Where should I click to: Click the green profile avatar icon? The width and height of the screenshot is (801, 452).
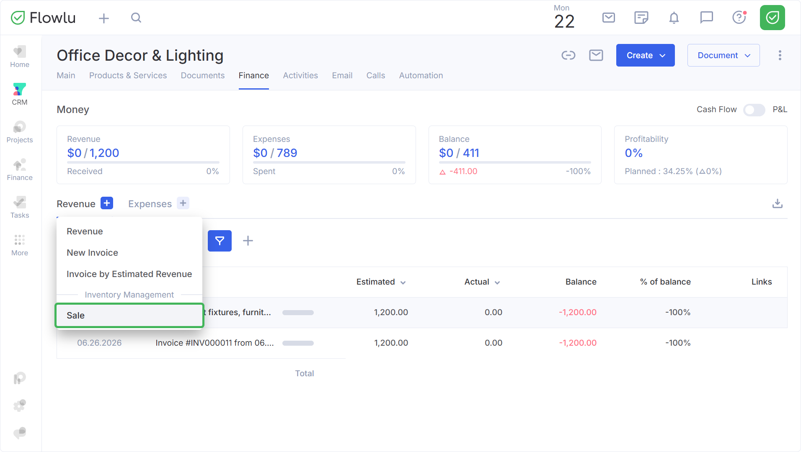[x=772, y=18]
